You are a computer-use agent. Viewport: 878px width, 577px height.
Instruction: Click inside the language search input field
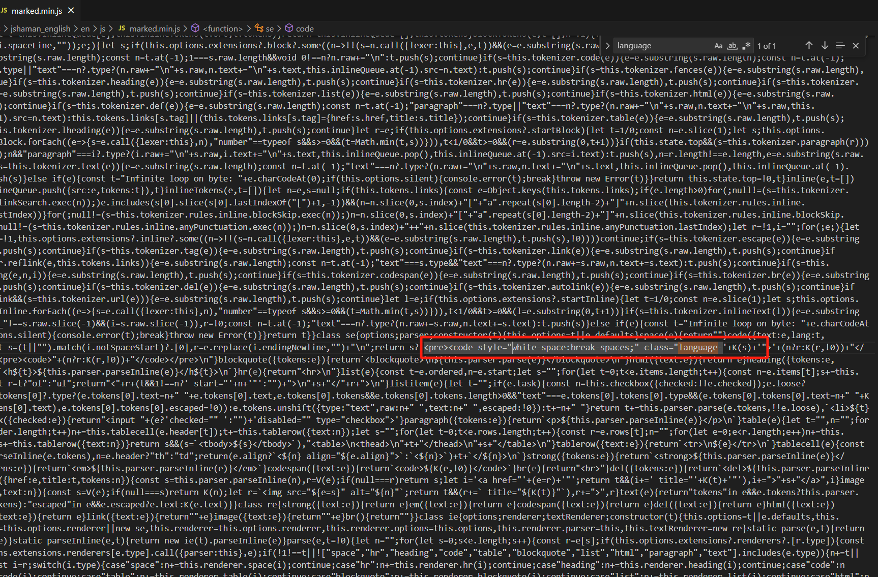(x=661, y=45)
